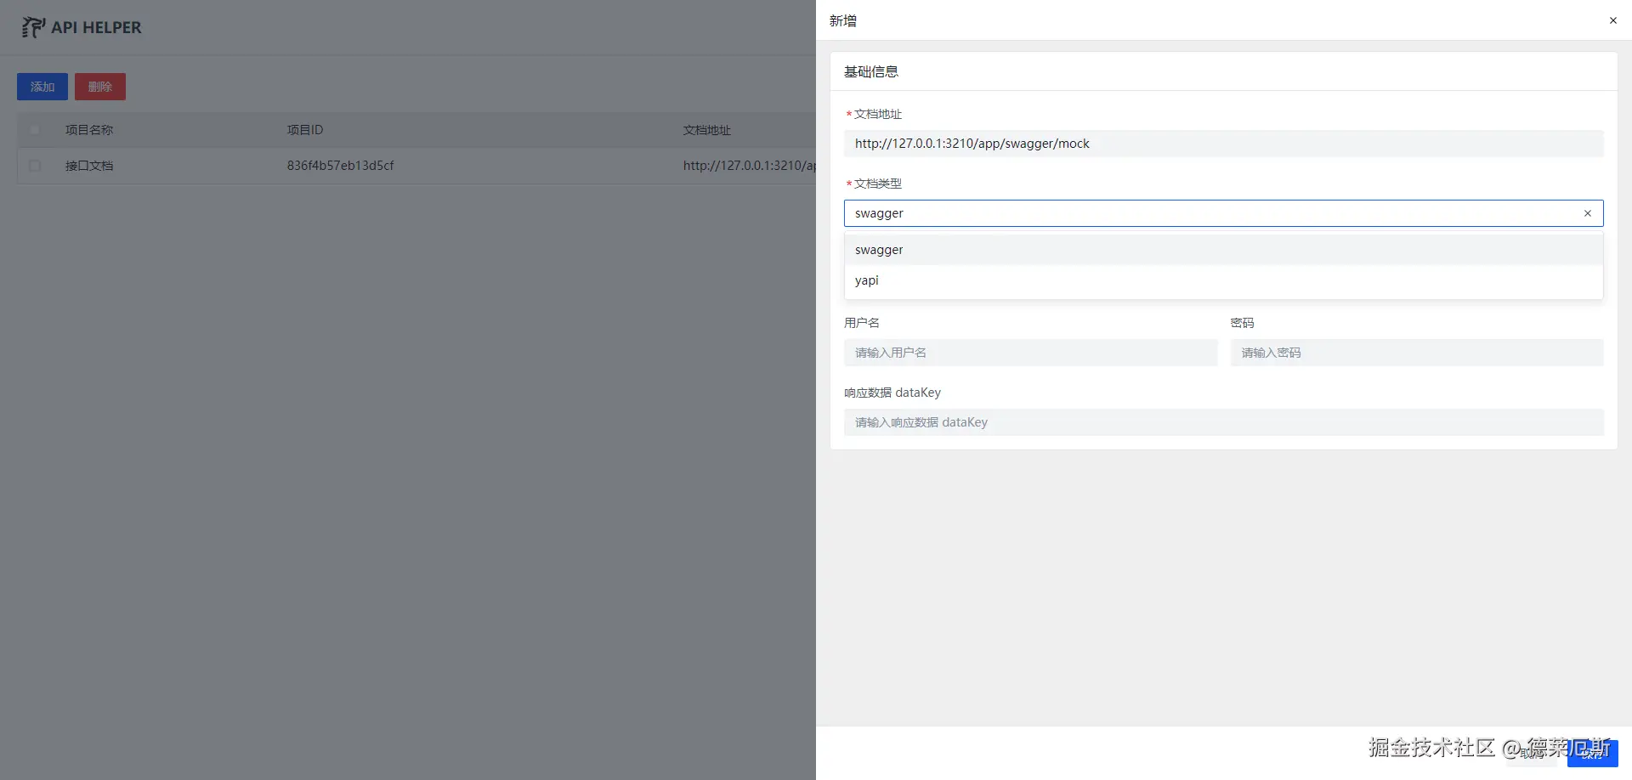Toggle the select-all checkbox in table header
The height and width of the screenshot is (780, 1632).
tap(34, 130)
